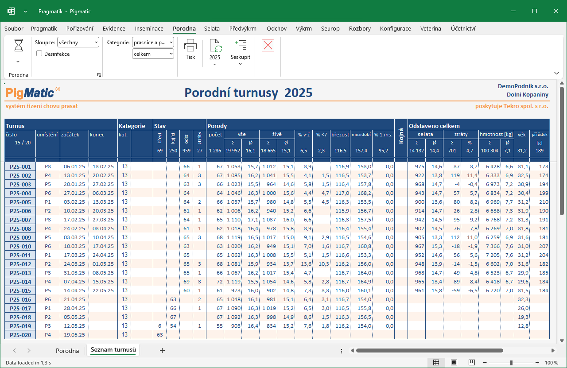This screenshot has height=368, width=567.
Task: Click the zoom out minus icon
Action: coord(485,363)
